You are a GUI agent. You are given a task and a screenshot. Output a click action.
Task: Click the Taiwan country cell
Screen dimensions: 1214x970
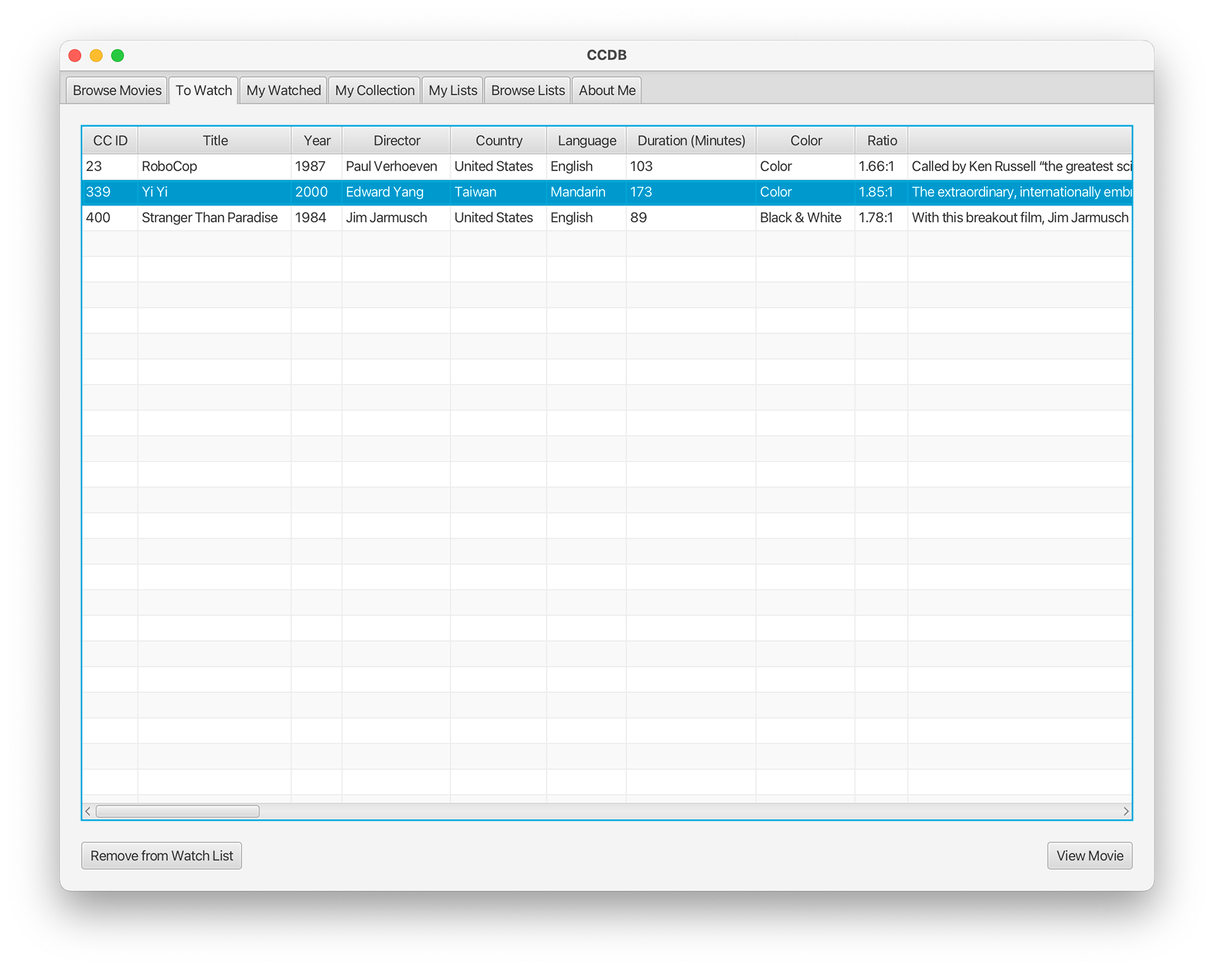499,192
